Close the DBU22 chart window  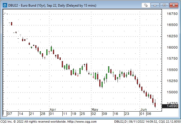174,5
